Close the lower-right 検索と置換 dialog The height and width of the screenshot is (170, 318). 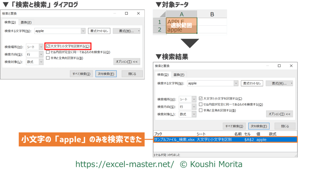click(291, 66)
